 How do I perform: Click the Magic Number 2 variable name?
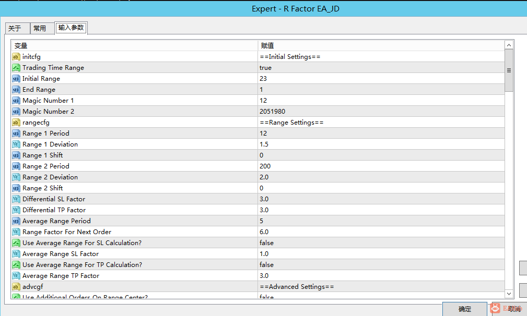48,112
